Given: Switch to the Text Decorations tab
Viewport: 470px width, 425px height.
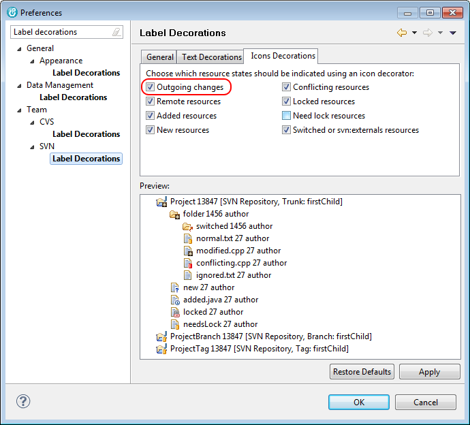Looking at the screenshot, I should (212, 57).
